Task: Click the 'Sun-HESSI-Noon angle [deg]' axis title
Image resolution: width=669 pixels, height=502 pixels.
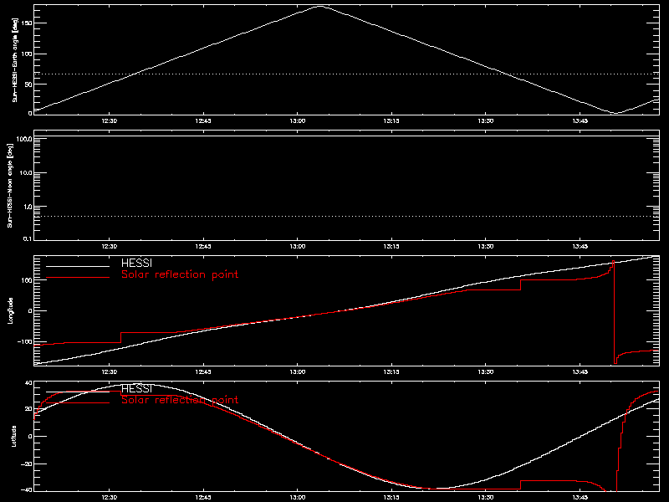Action: pyautogui.click(x=10, y=185)
